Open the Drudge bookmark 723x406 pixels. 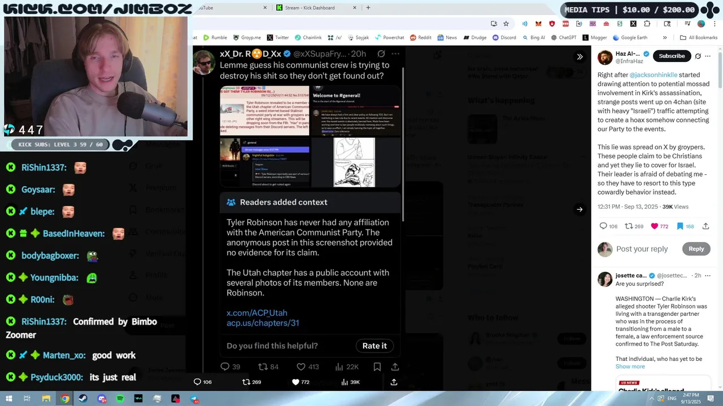coord(474,38)
